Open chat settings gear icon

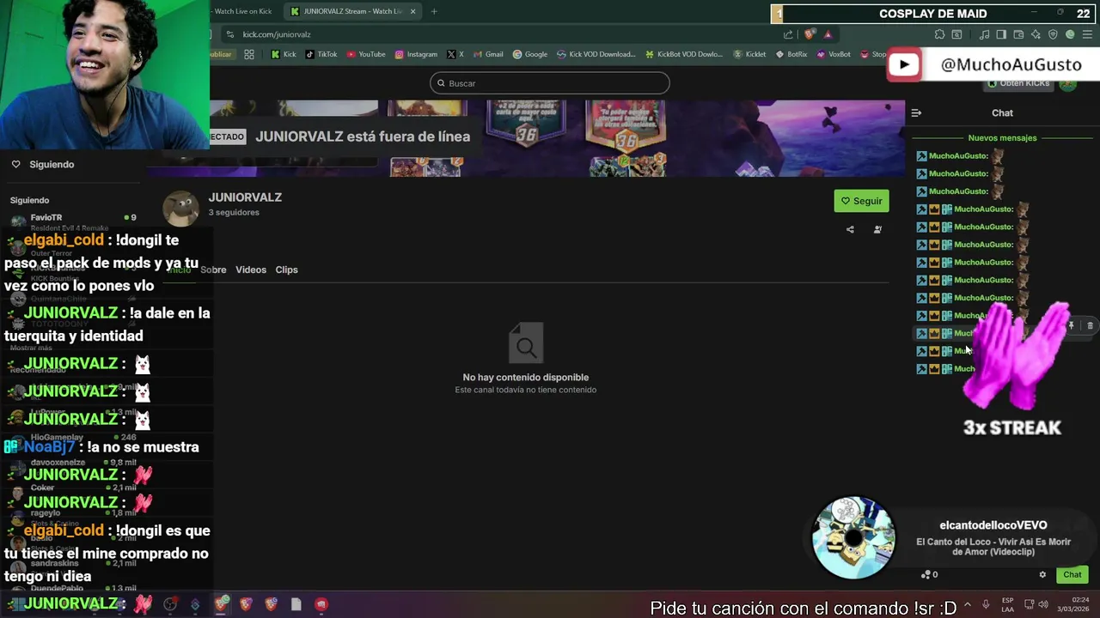(1042, 574)
